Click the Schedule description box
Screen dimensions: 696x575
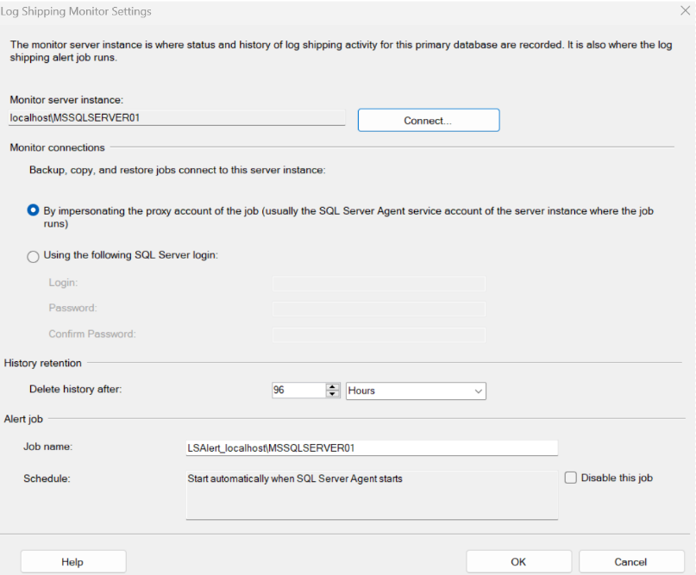click(x=372, y=495)
